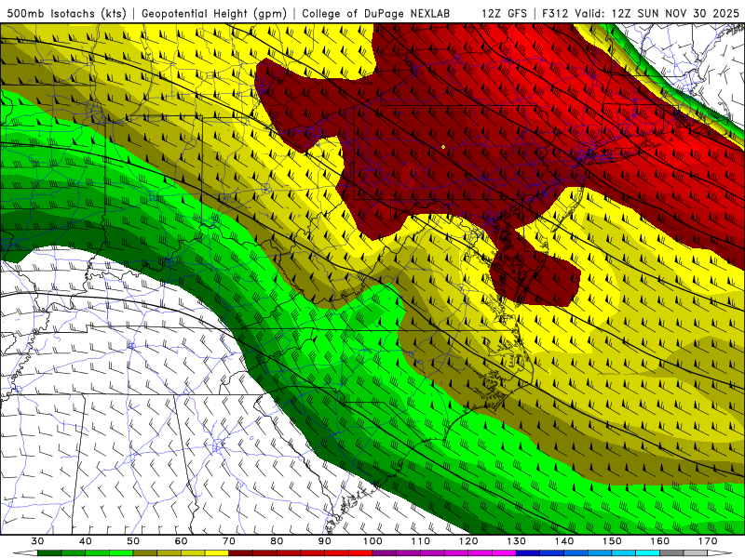Image resolution: width=745 pixels, height=558 pixels.
Task: Click the 'Geopotential Height (gpm)' header label
Action: click(x=214, y=13)
